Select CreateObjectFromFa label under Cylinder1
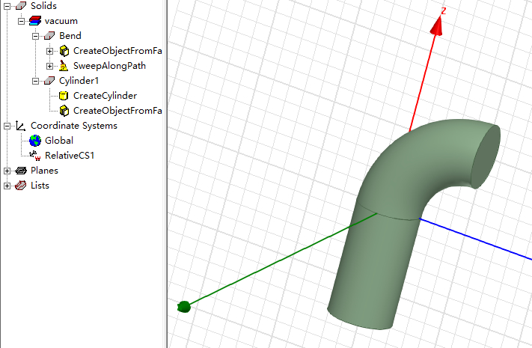Image resolution: width=532 pixels, height=348 pixels. (117, 110)
